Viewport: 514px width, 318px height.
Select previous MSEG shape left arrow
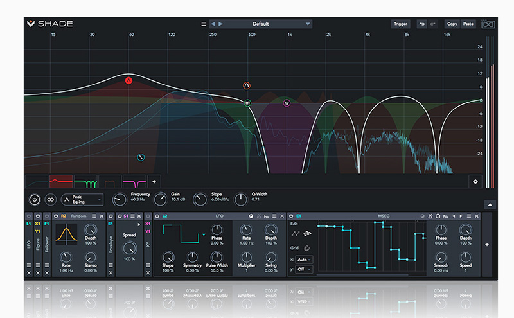pos(454,216)
